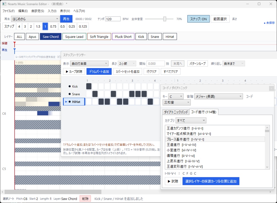
Task: Click the 末尾へ button
Action: (177, 64)
